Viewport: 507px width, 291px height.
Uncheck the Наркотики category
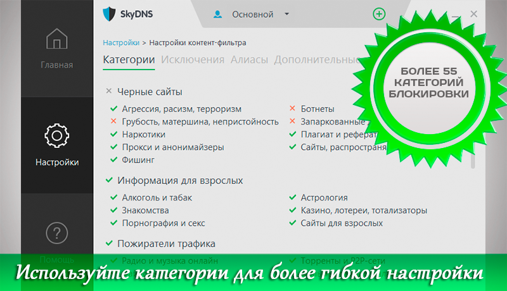coord(113,134)
